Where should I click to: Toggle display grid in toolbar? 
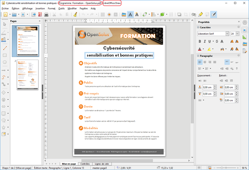coord(103,14)
